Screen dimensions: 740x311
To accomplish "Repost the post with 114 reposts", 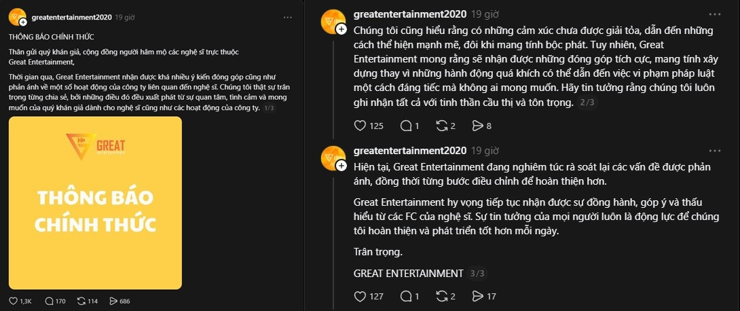I will tap(81, 300).
